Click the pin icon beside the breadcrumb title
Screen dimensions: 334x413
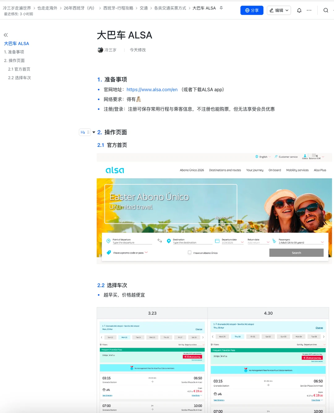[221, 8]
